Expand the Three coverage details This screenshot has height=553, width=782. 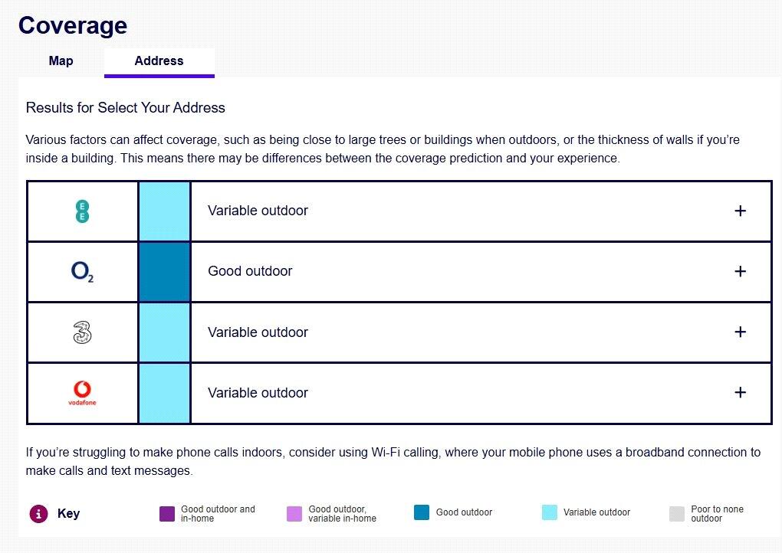click(740, 332)
